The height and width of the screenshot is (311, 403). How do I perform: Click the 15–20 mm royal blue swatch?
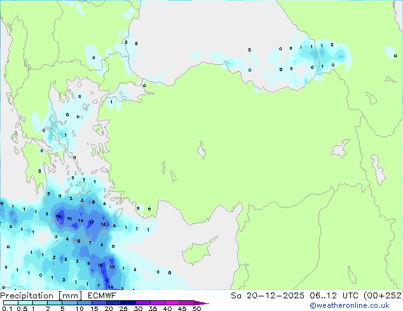[99, 303]
